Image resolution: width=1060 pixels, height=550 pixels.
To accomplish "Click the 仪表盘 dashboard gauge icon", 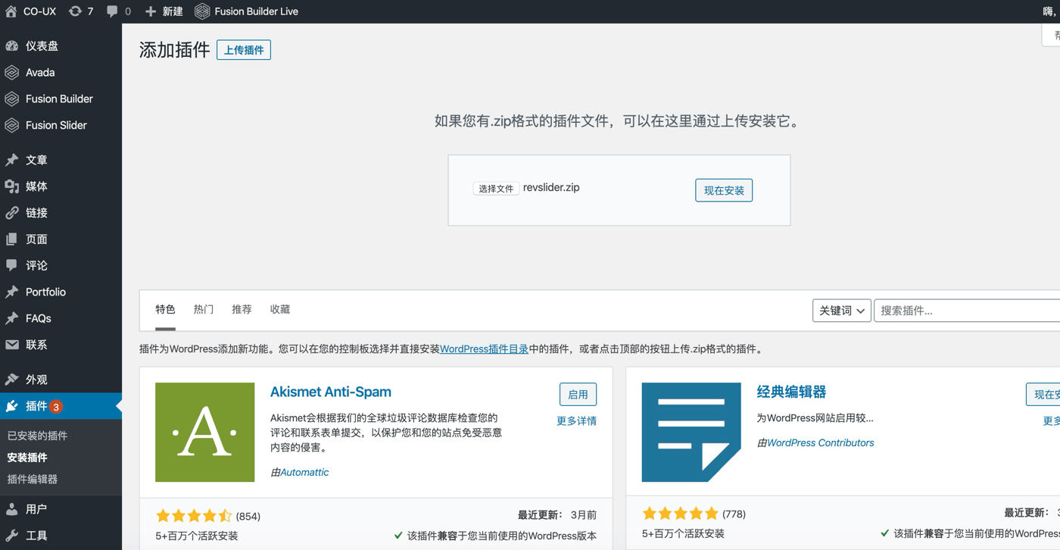I will (x=11, y=46).
